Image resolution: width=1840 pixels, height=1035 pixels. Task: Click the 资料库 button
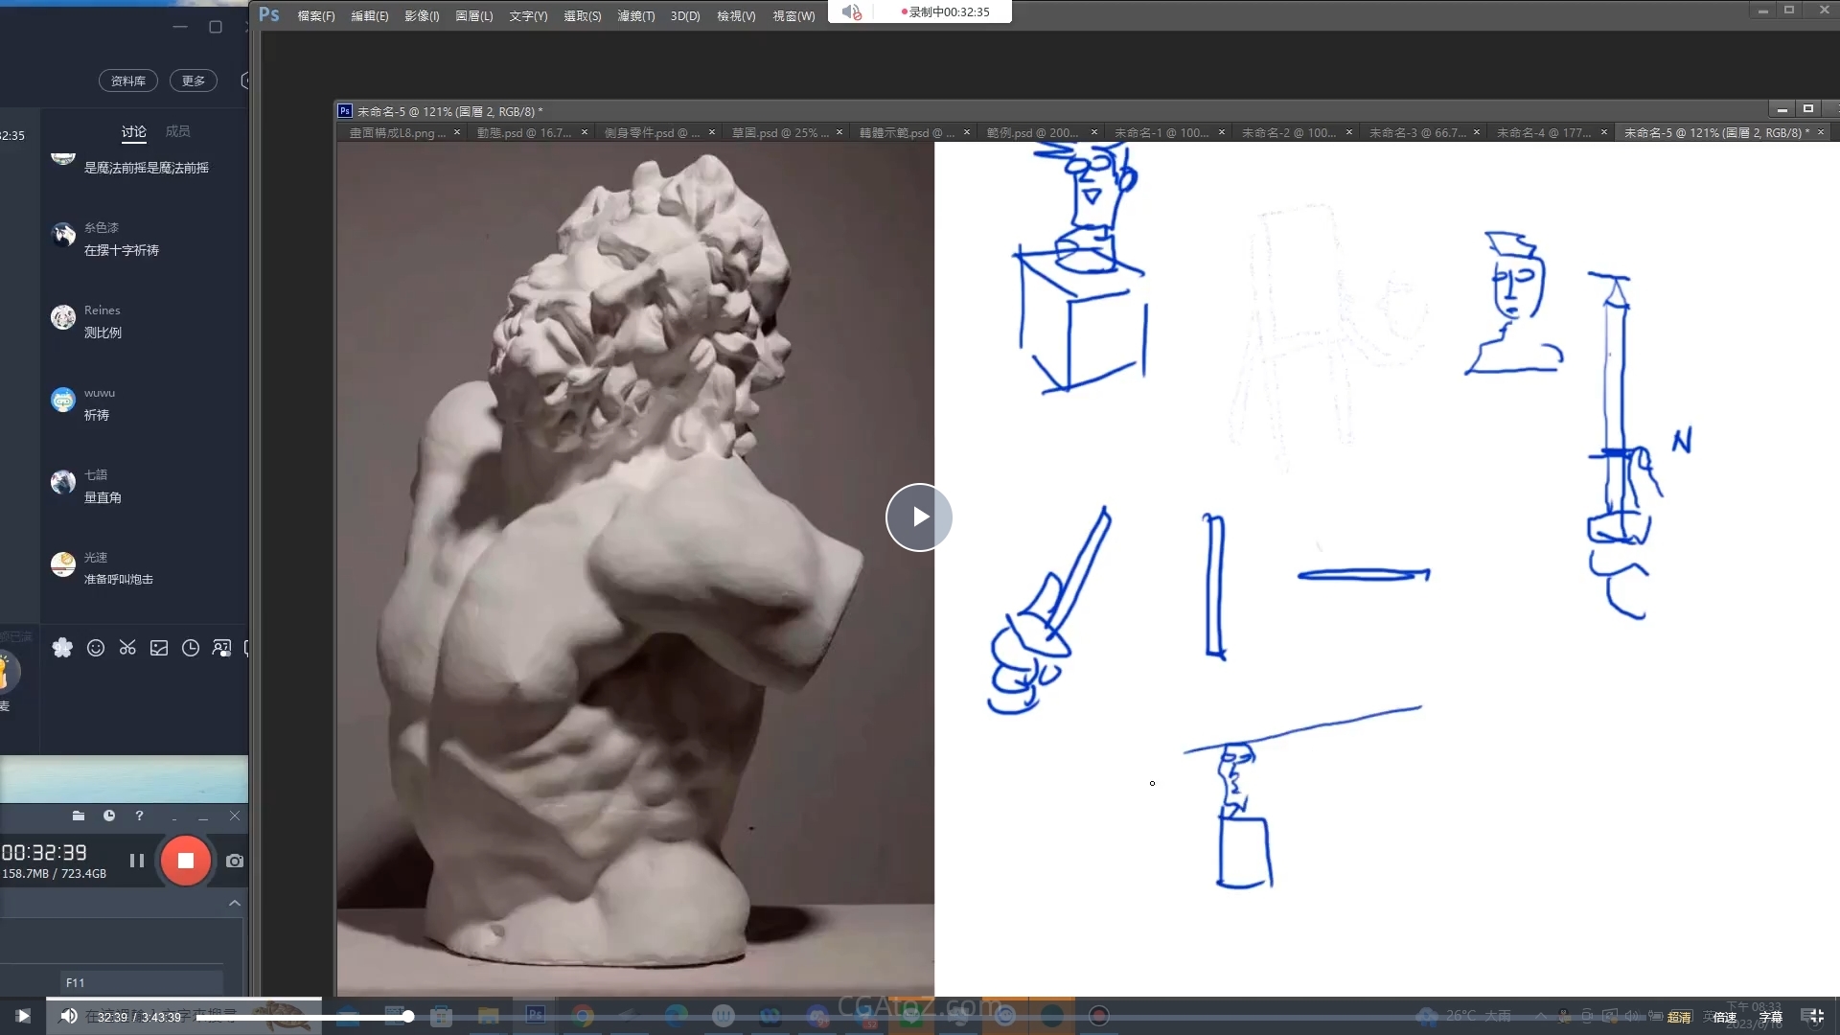click(x=127, y=80)
